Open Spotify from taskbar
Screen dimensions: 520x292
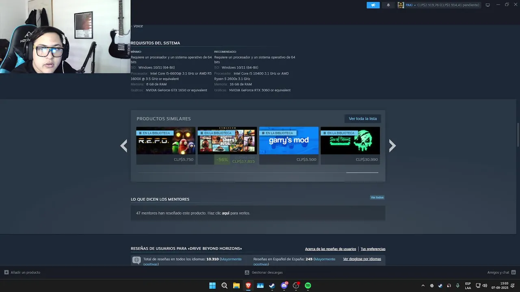click(308, 286)
